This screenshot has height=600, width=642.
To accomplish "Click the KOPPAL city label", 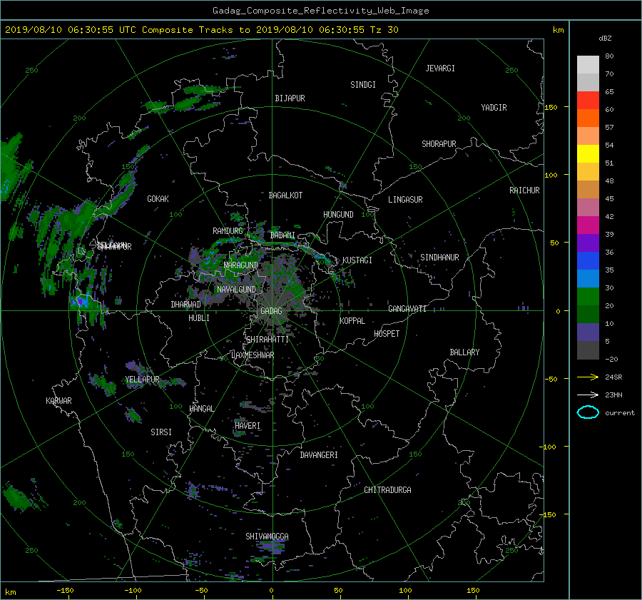I will (x=352, y=321).
